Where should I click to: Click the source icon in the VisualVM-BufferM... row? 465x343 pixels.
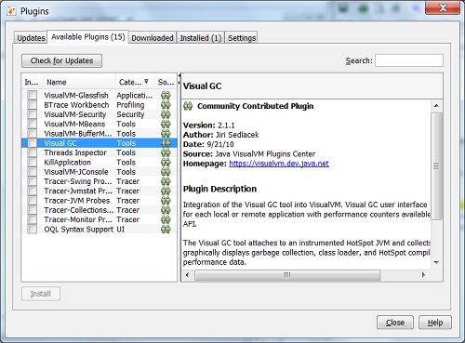166,134
